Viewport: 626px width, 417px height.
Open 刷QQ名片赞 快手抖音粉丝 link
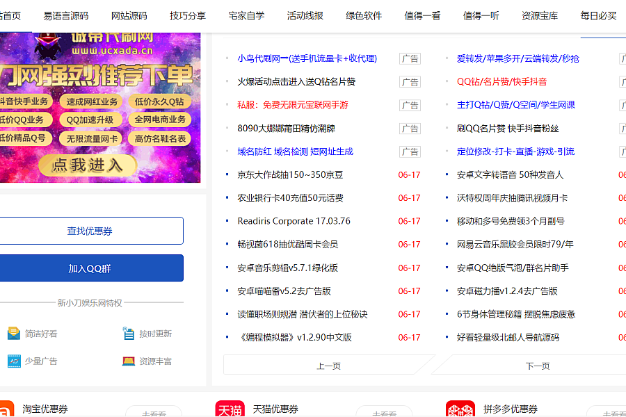click(x=508, y=128)
